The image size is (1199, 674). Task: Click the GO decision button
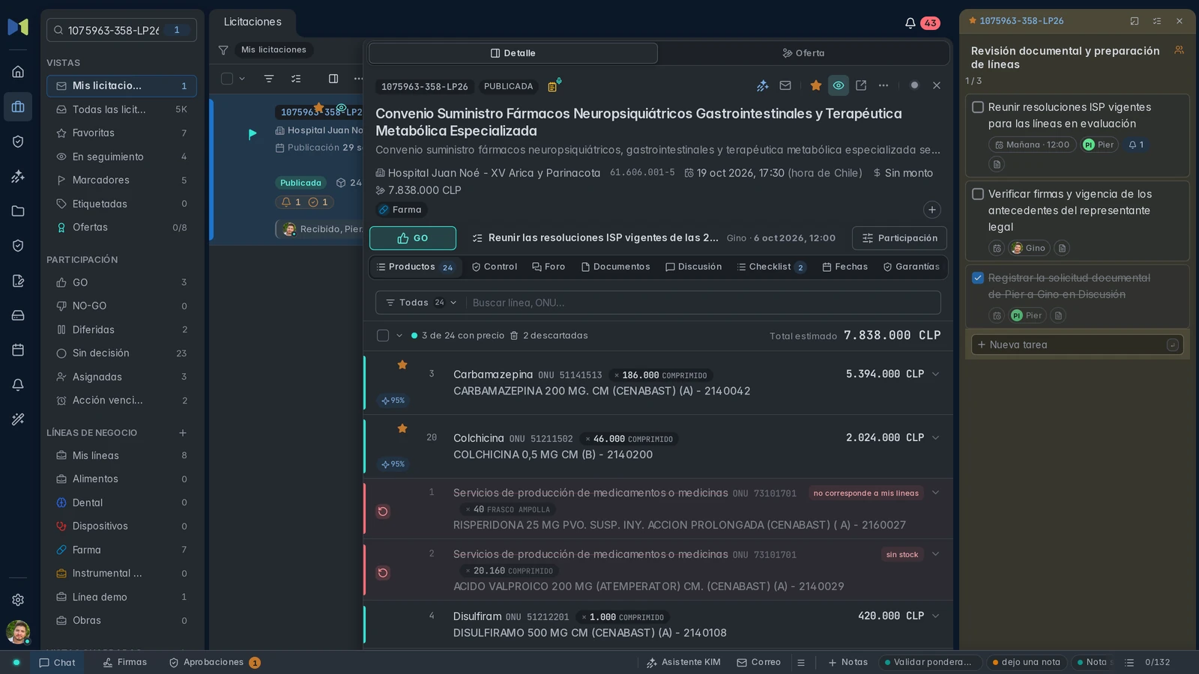click(413, 238)
